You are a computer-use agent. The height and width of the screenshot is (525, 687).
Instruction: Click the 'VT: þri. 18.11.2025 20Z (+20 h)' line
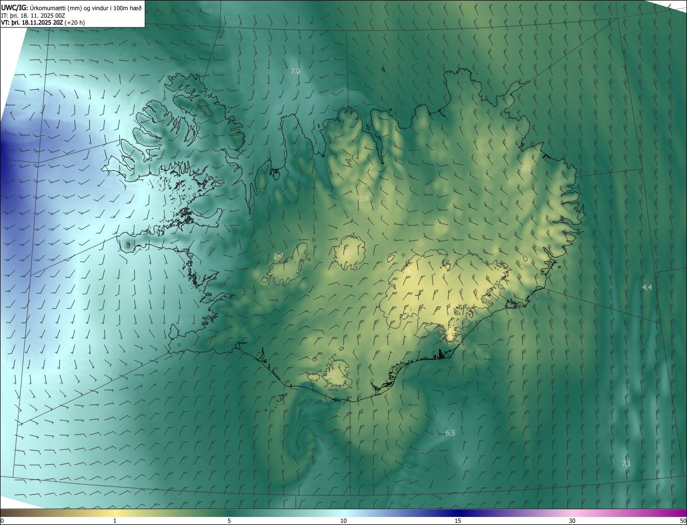click(43, 23)
